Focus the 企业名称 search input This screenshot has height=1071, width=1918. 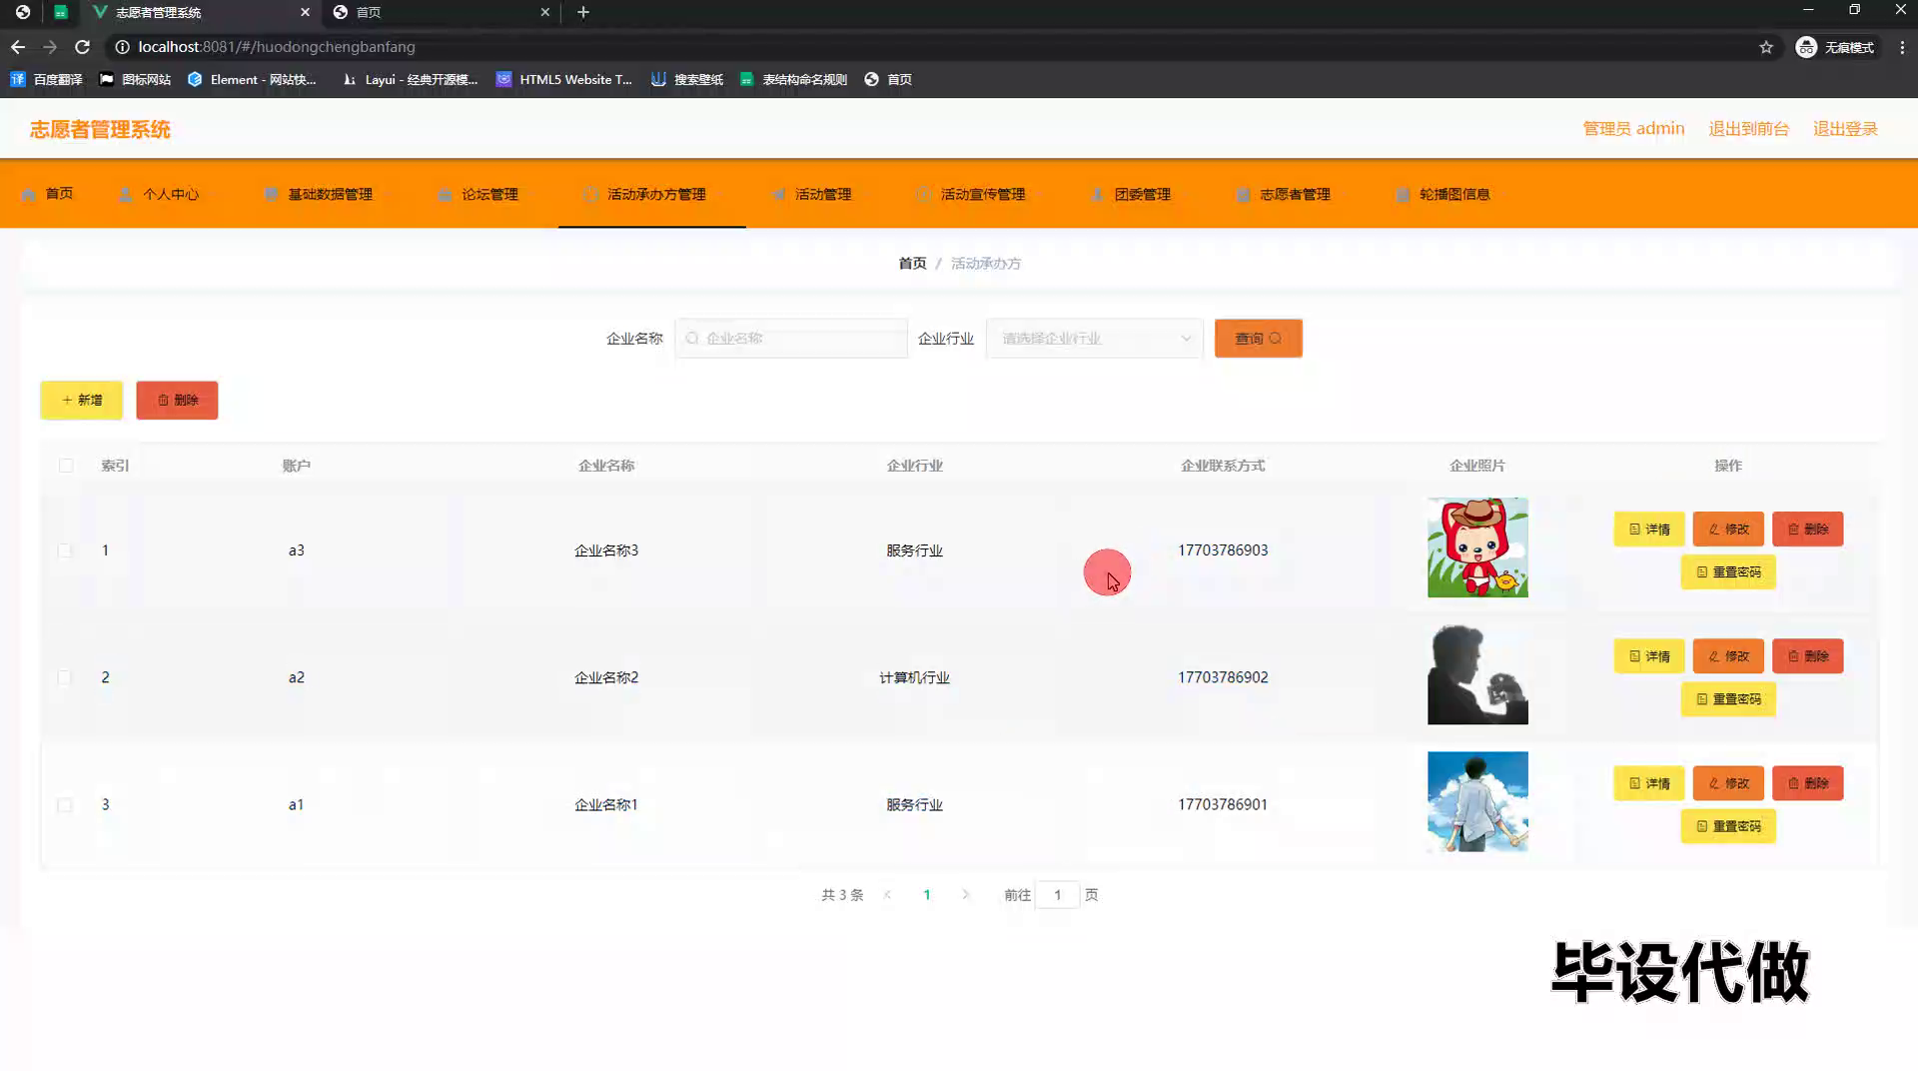pyautogui.click(x=791, y=339)
